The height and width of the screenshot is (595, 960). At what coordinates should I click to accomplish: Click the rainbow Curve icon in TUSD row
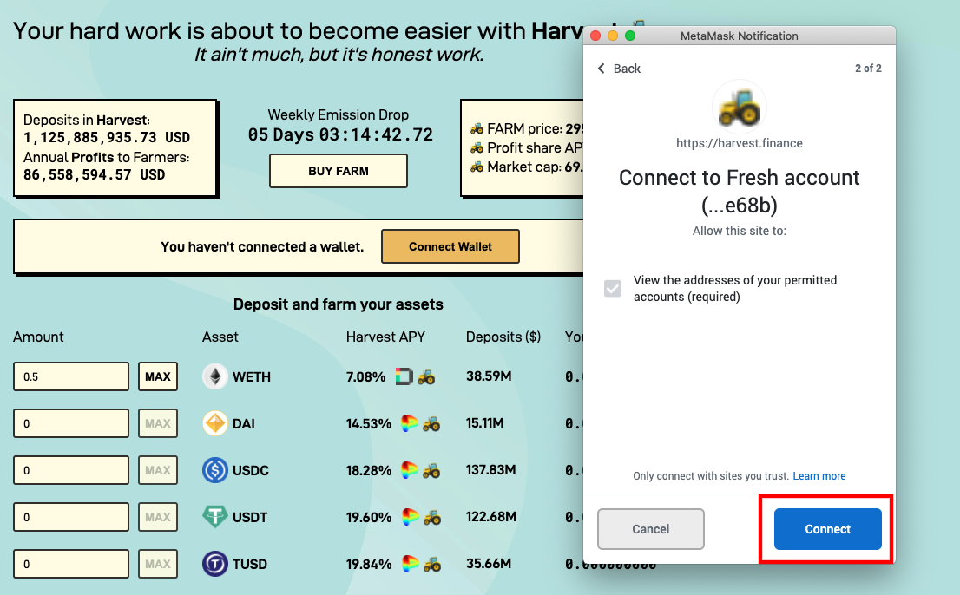pos(411,564)
